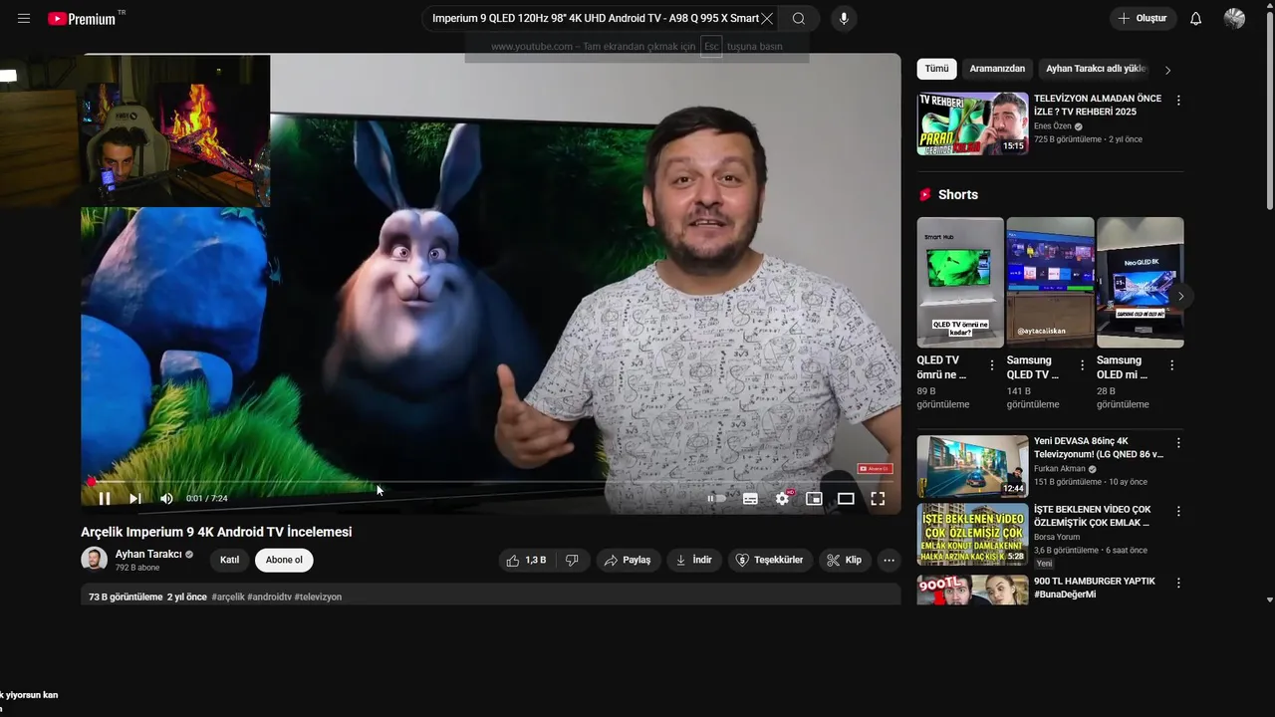Viewport: 1275px width, 717px height.
Task: Click the search magnifier button
Action: (x=799, y=19)
